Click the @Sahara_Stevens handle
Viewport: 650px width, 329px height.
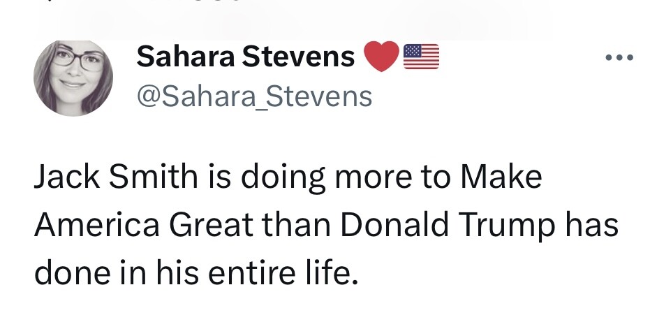point(254,96)
